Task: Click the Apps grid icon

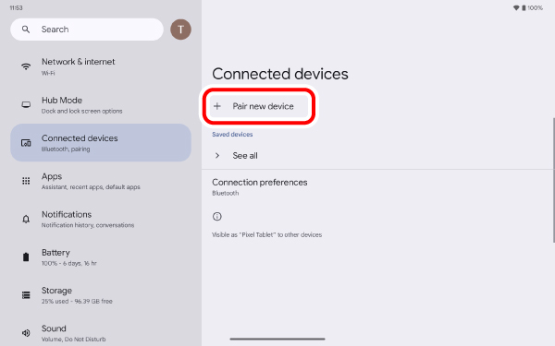Action: pyautogui.click(x=26, y=181)
